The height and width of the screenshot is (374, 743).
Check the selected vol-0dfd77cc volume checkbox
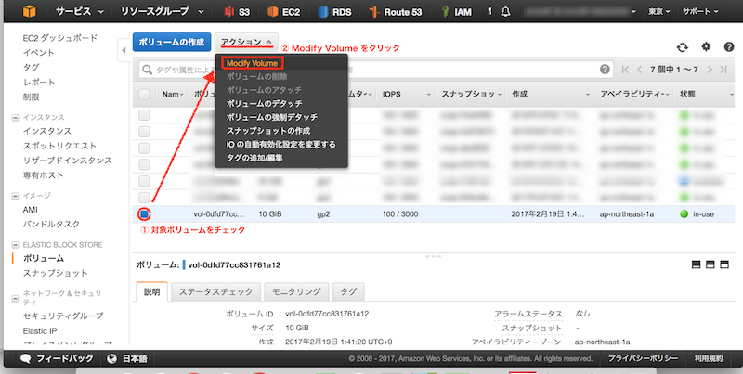tap(144, 213)
